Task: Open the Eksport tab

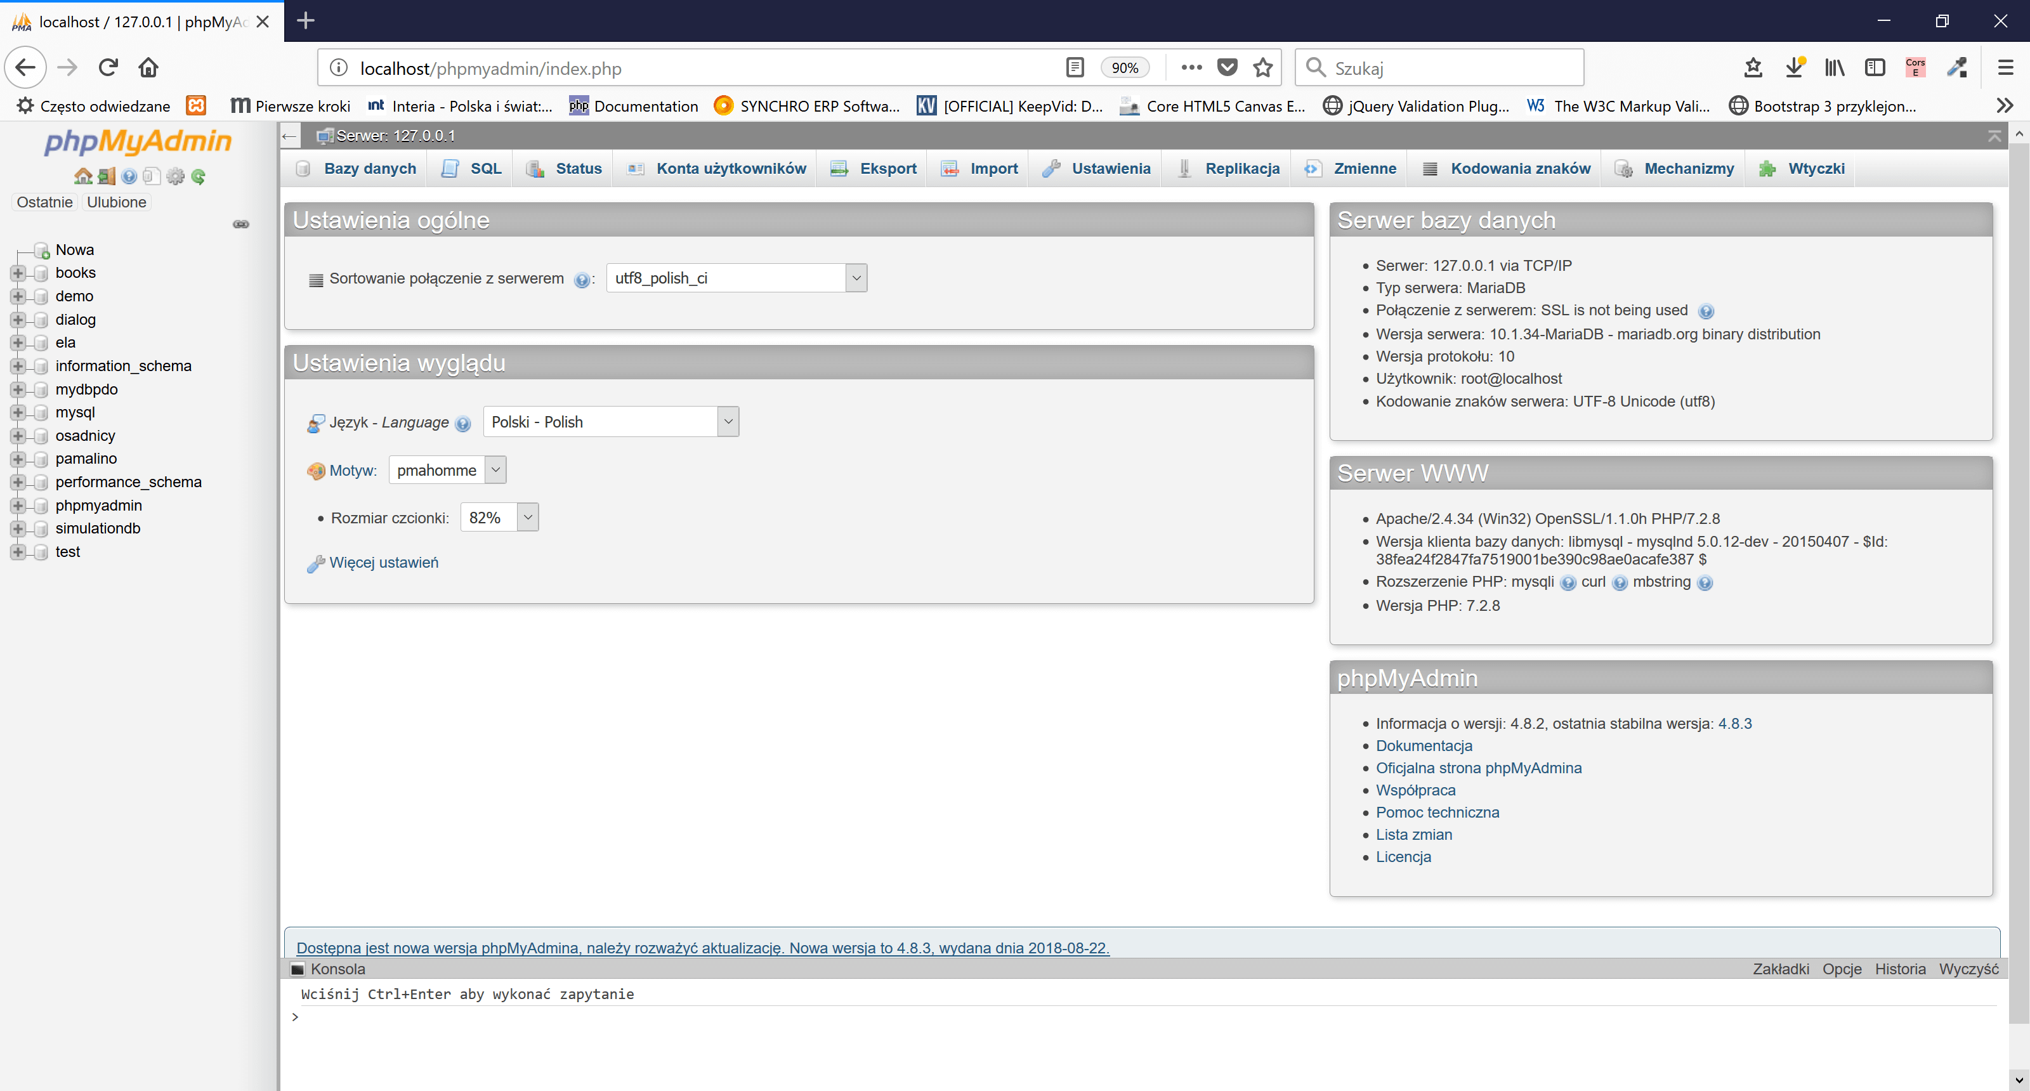Action: (x=874, y=169)
